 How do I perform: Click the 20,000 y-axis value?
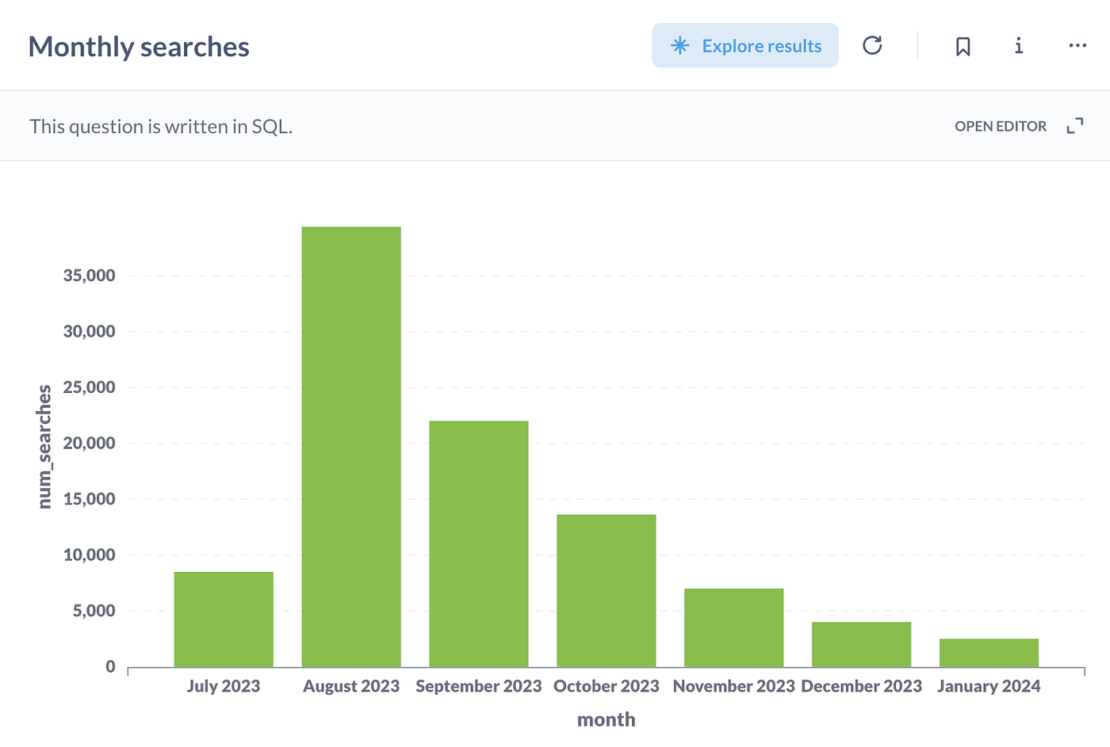point(89,443)
